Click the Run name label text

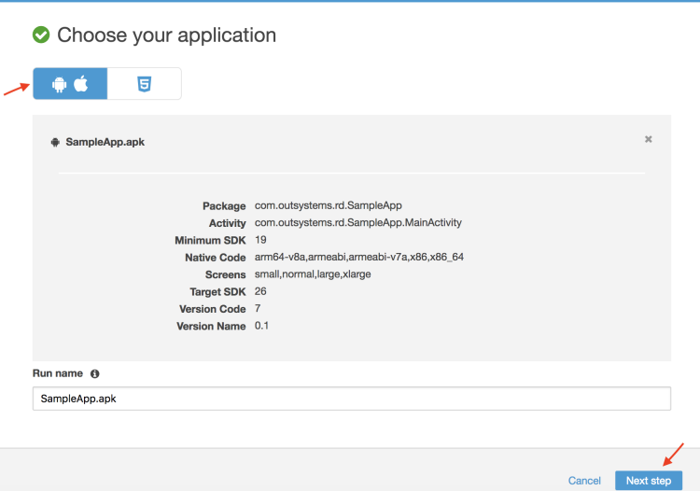(58, 373)
